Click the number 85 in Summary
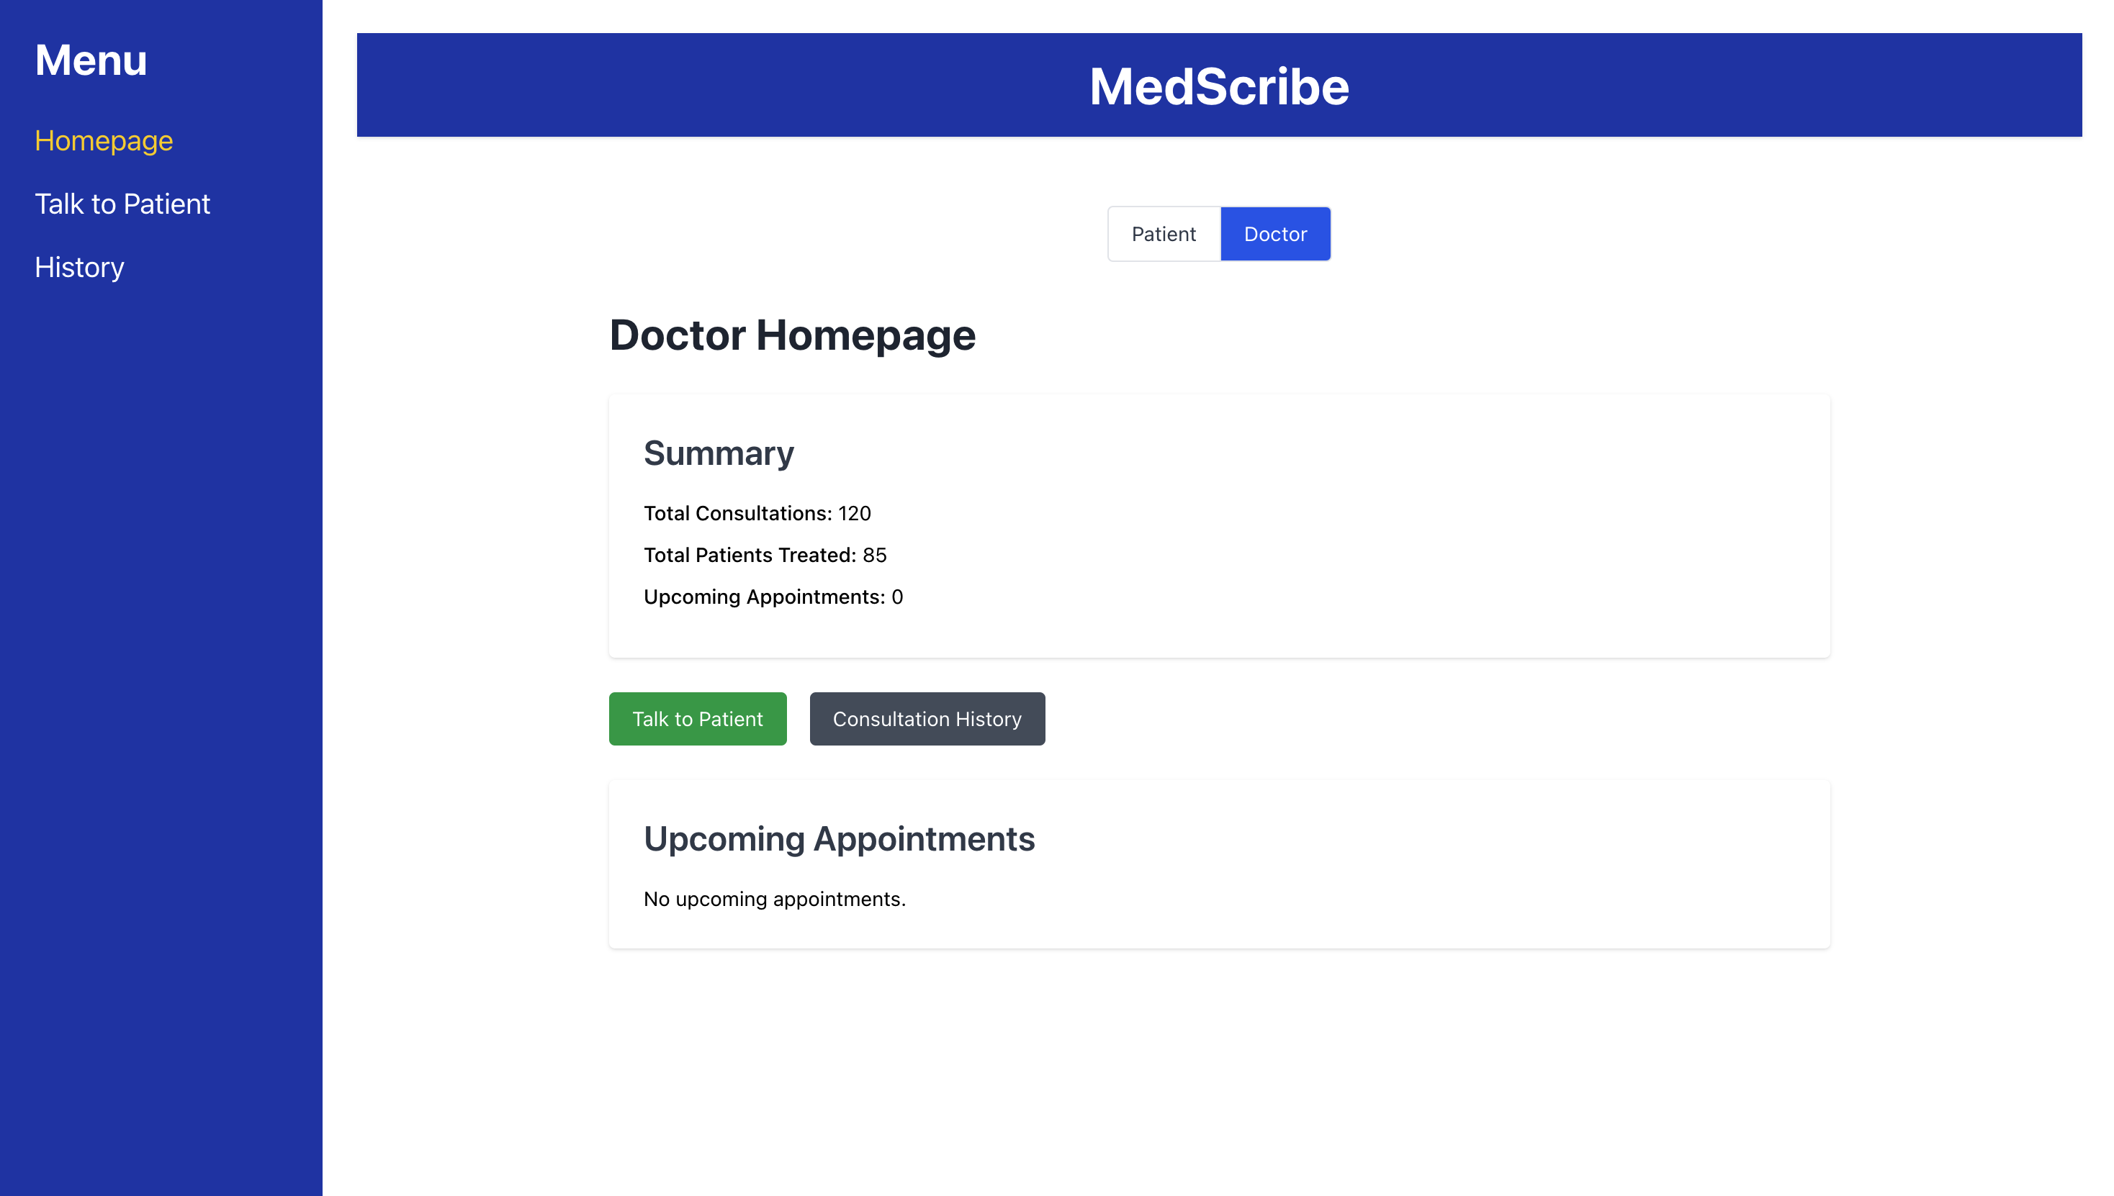Viewport: 2114px width, 1196px height. pos(875,556)
